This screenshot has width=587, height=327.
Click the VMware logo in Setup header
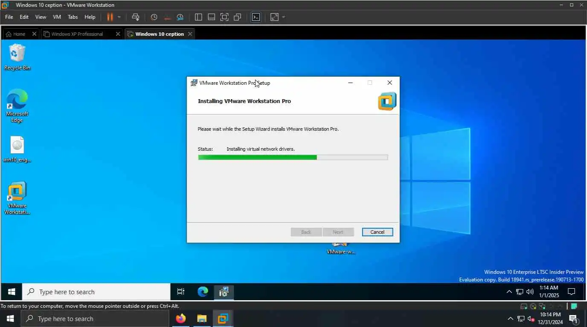point(387,101)
